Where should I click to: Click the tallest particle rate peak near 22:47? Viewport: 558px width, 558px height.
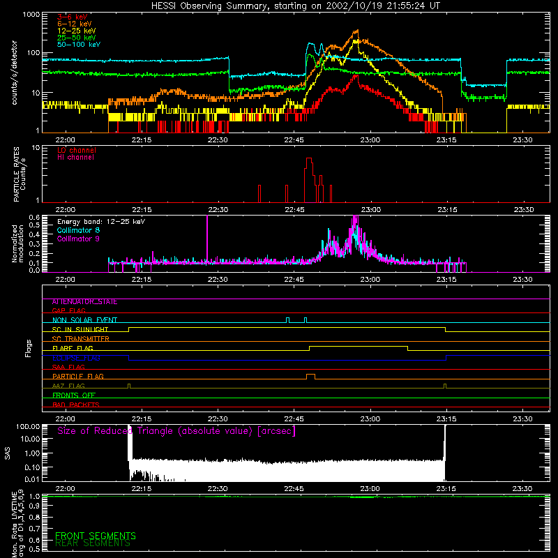(309, 159)
